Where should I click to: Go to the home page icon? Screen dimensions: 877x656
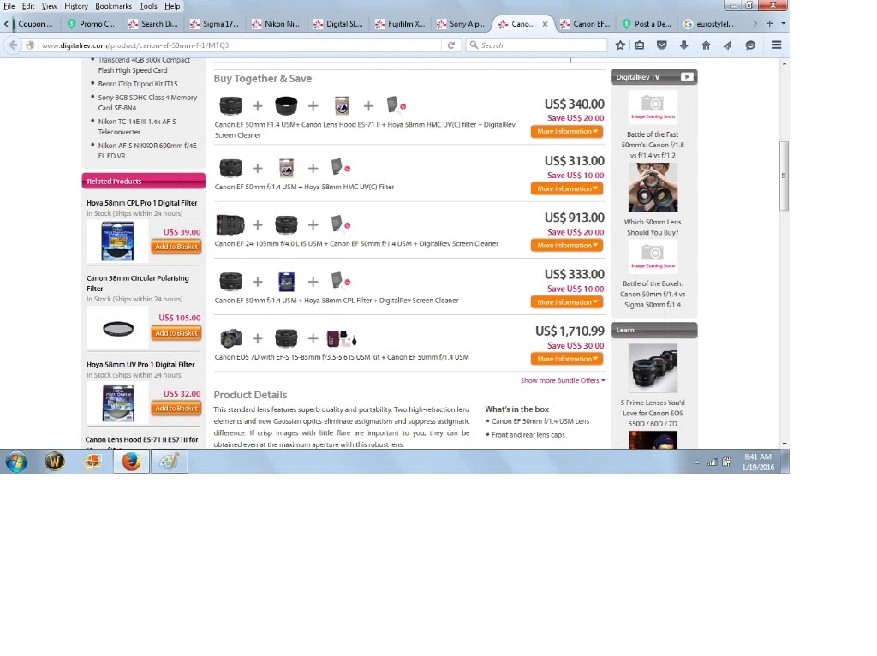tap(706, 45)
